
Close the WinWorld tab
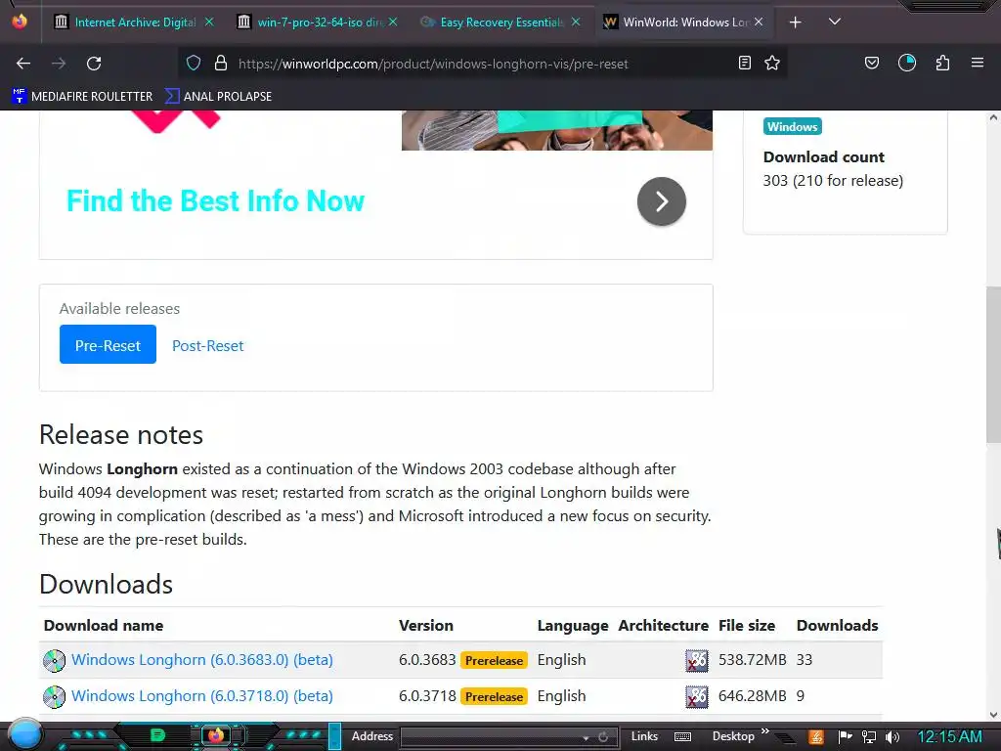pos(759,22)
